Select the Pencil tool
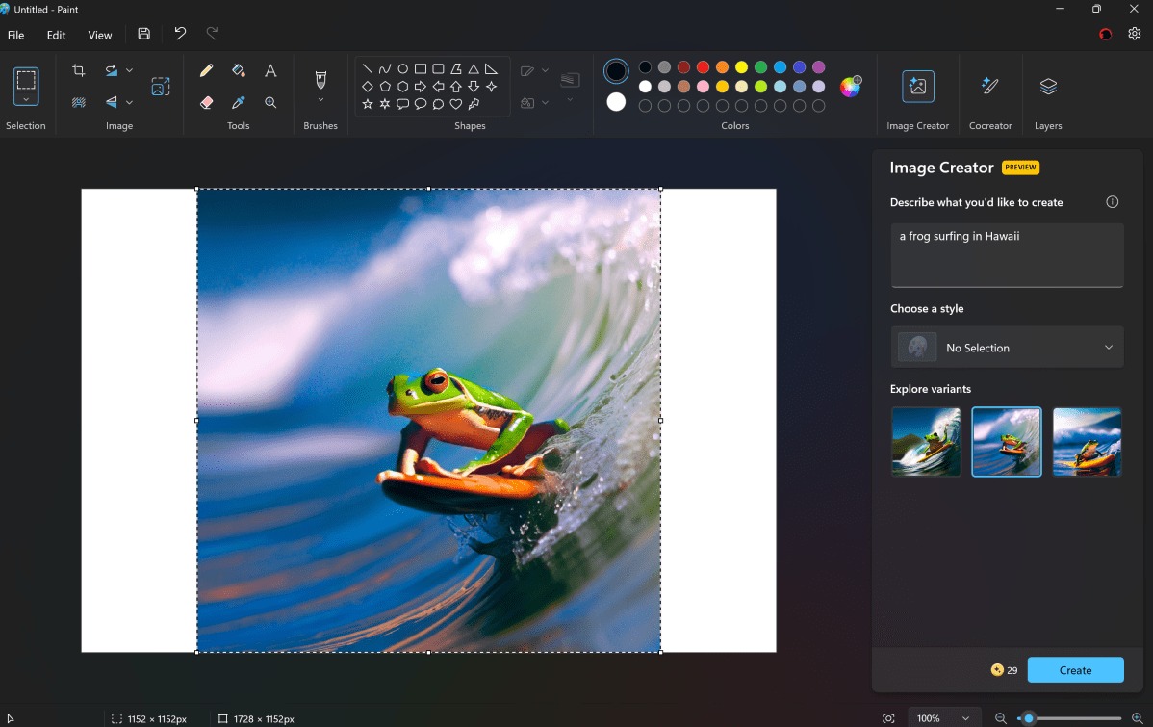 click(206, 70)
